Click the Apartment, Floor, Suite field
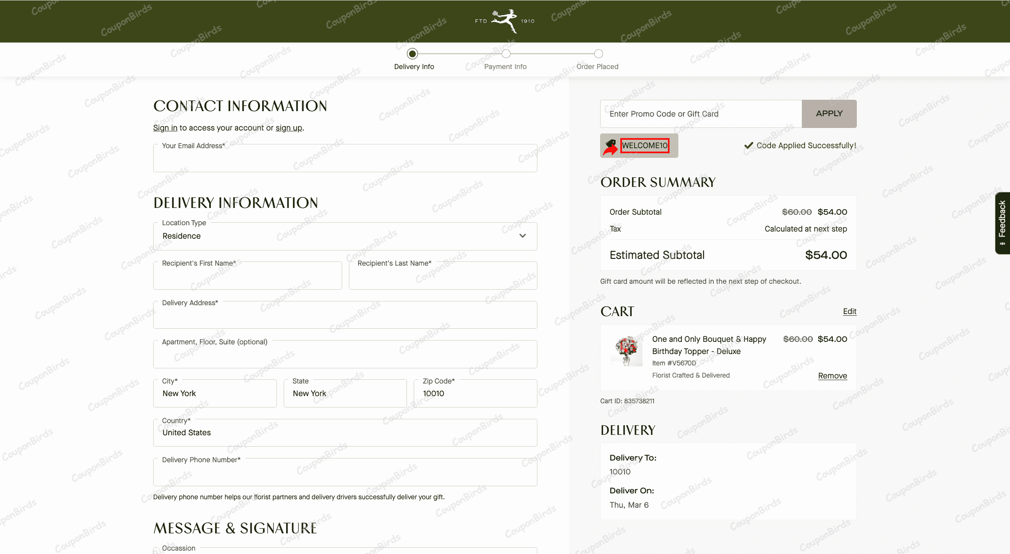Screen dimensions: 1010x554 pos(345,354)
